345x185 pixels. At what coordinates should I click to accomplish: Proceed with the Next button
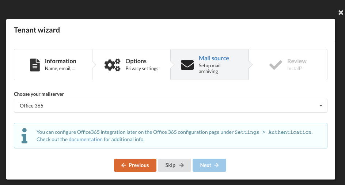point(209,165)
